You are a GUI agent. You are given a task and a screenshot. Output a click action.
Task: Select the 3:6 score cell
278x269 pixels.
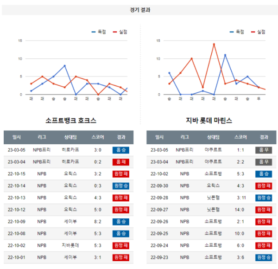240,257
